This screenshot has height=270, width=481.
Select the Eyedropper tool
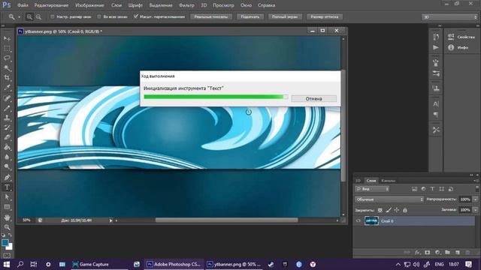tap(7, 88)
